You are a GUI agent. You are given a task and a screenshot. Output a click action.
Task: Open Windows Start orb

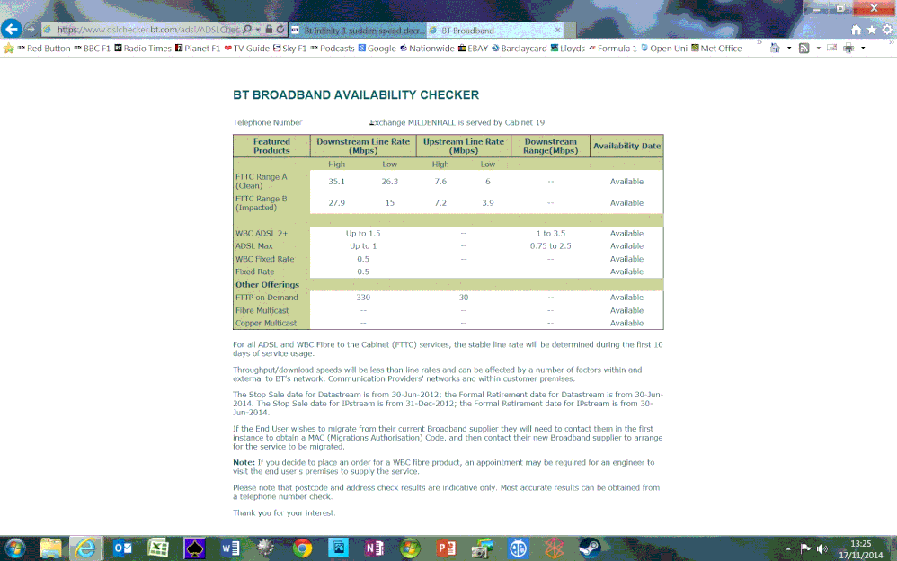click(15, 548)
